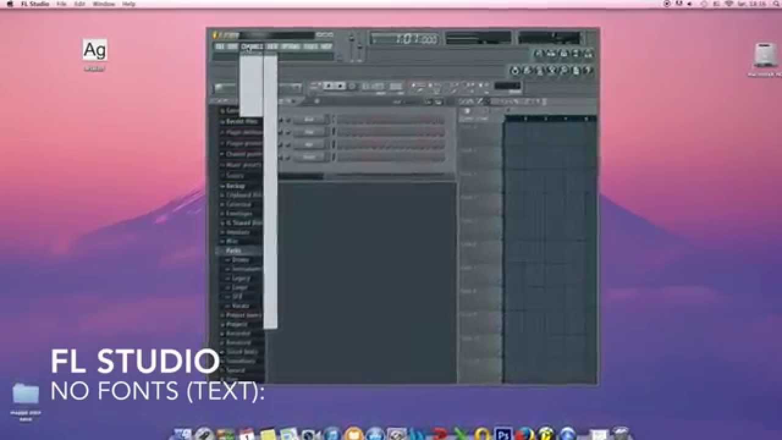The image size is (782, 440).
Task: Select the Snare channel button
Action: tap(310, 157)
